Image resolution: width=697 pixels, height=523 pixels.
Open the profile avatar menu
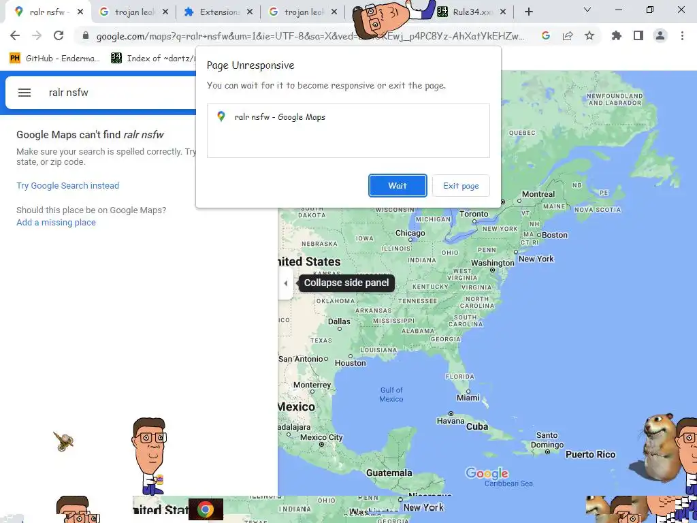tap(660, 35)
